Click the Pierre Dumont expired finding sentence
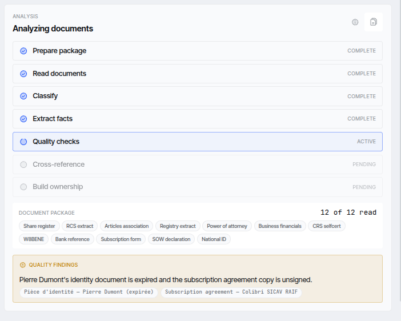This screenshot has width=401, height=321. (x=166, y=280)
